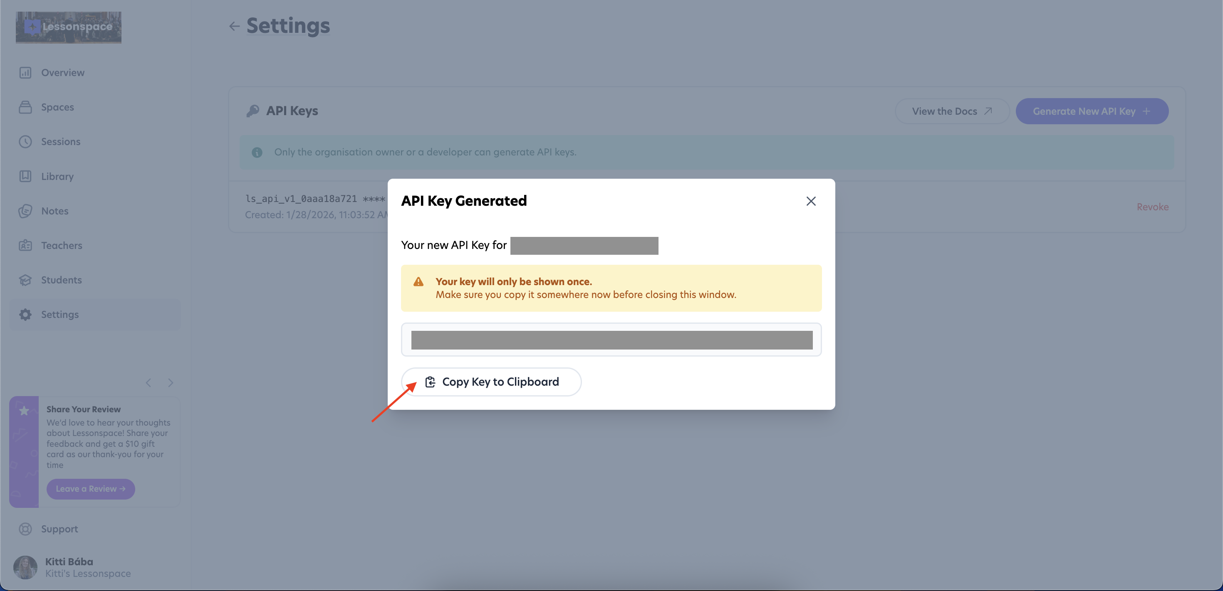Click the Students graduation cap icon
This screenshot has width=1223, height=591.
tap(25, 280)
